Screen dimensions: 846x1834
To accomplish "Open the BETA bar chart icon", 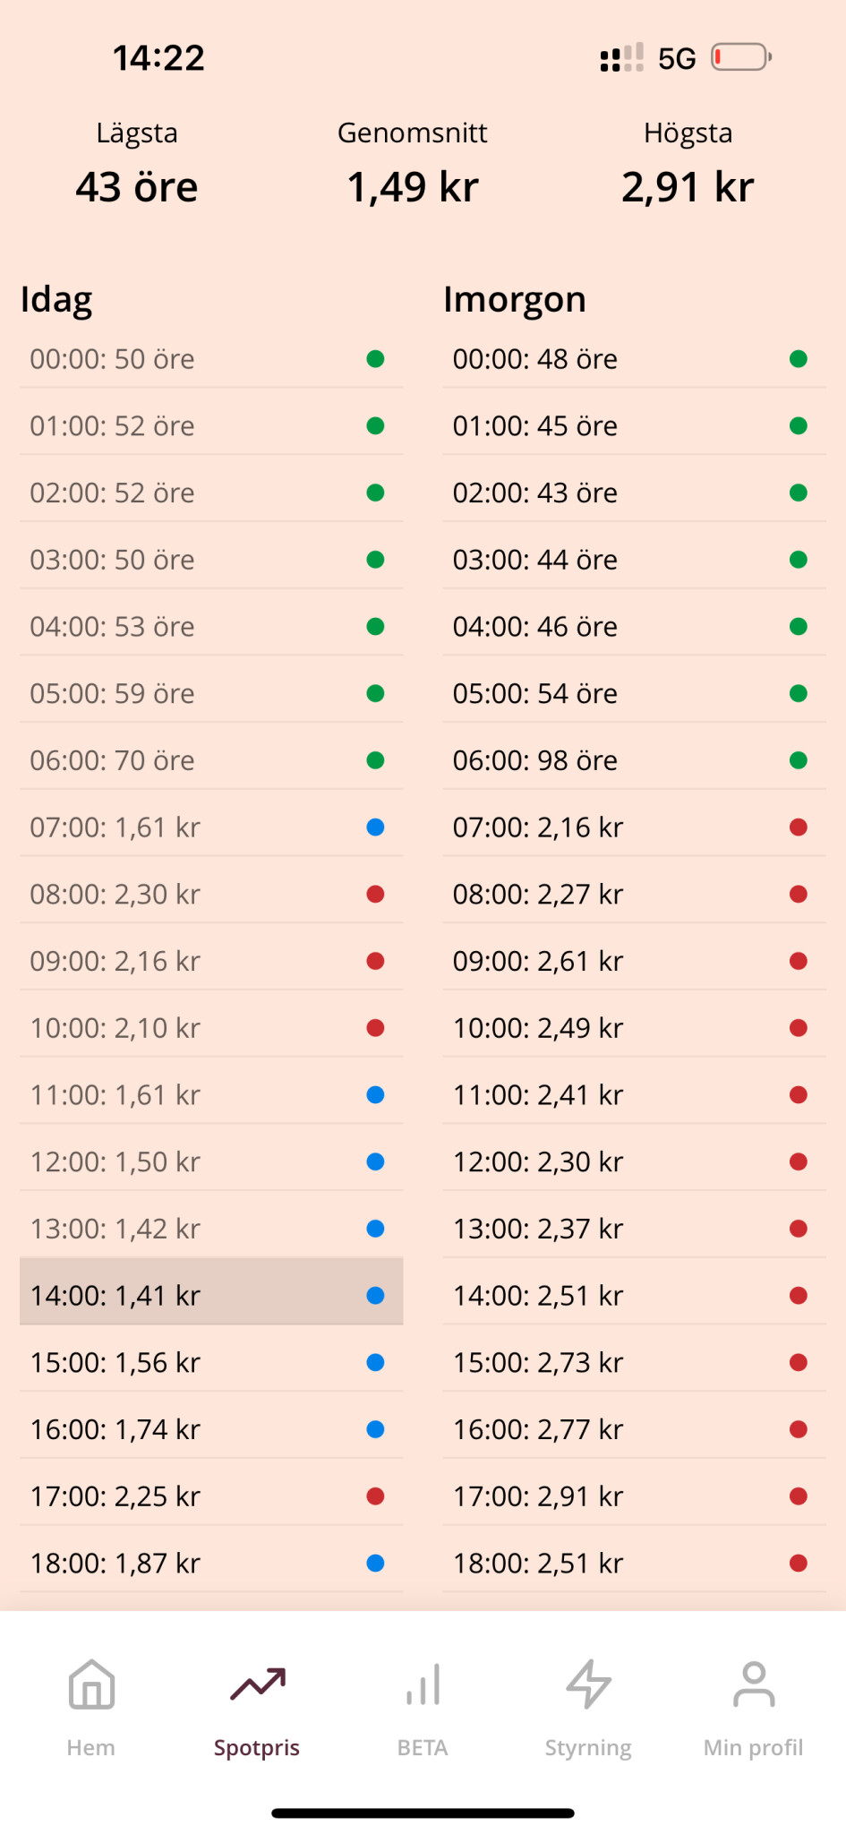I will [423, 1684].
